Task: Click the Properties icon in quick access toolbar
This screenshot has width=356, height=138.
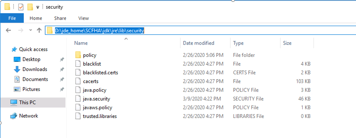Action: [x=21, y=7]
